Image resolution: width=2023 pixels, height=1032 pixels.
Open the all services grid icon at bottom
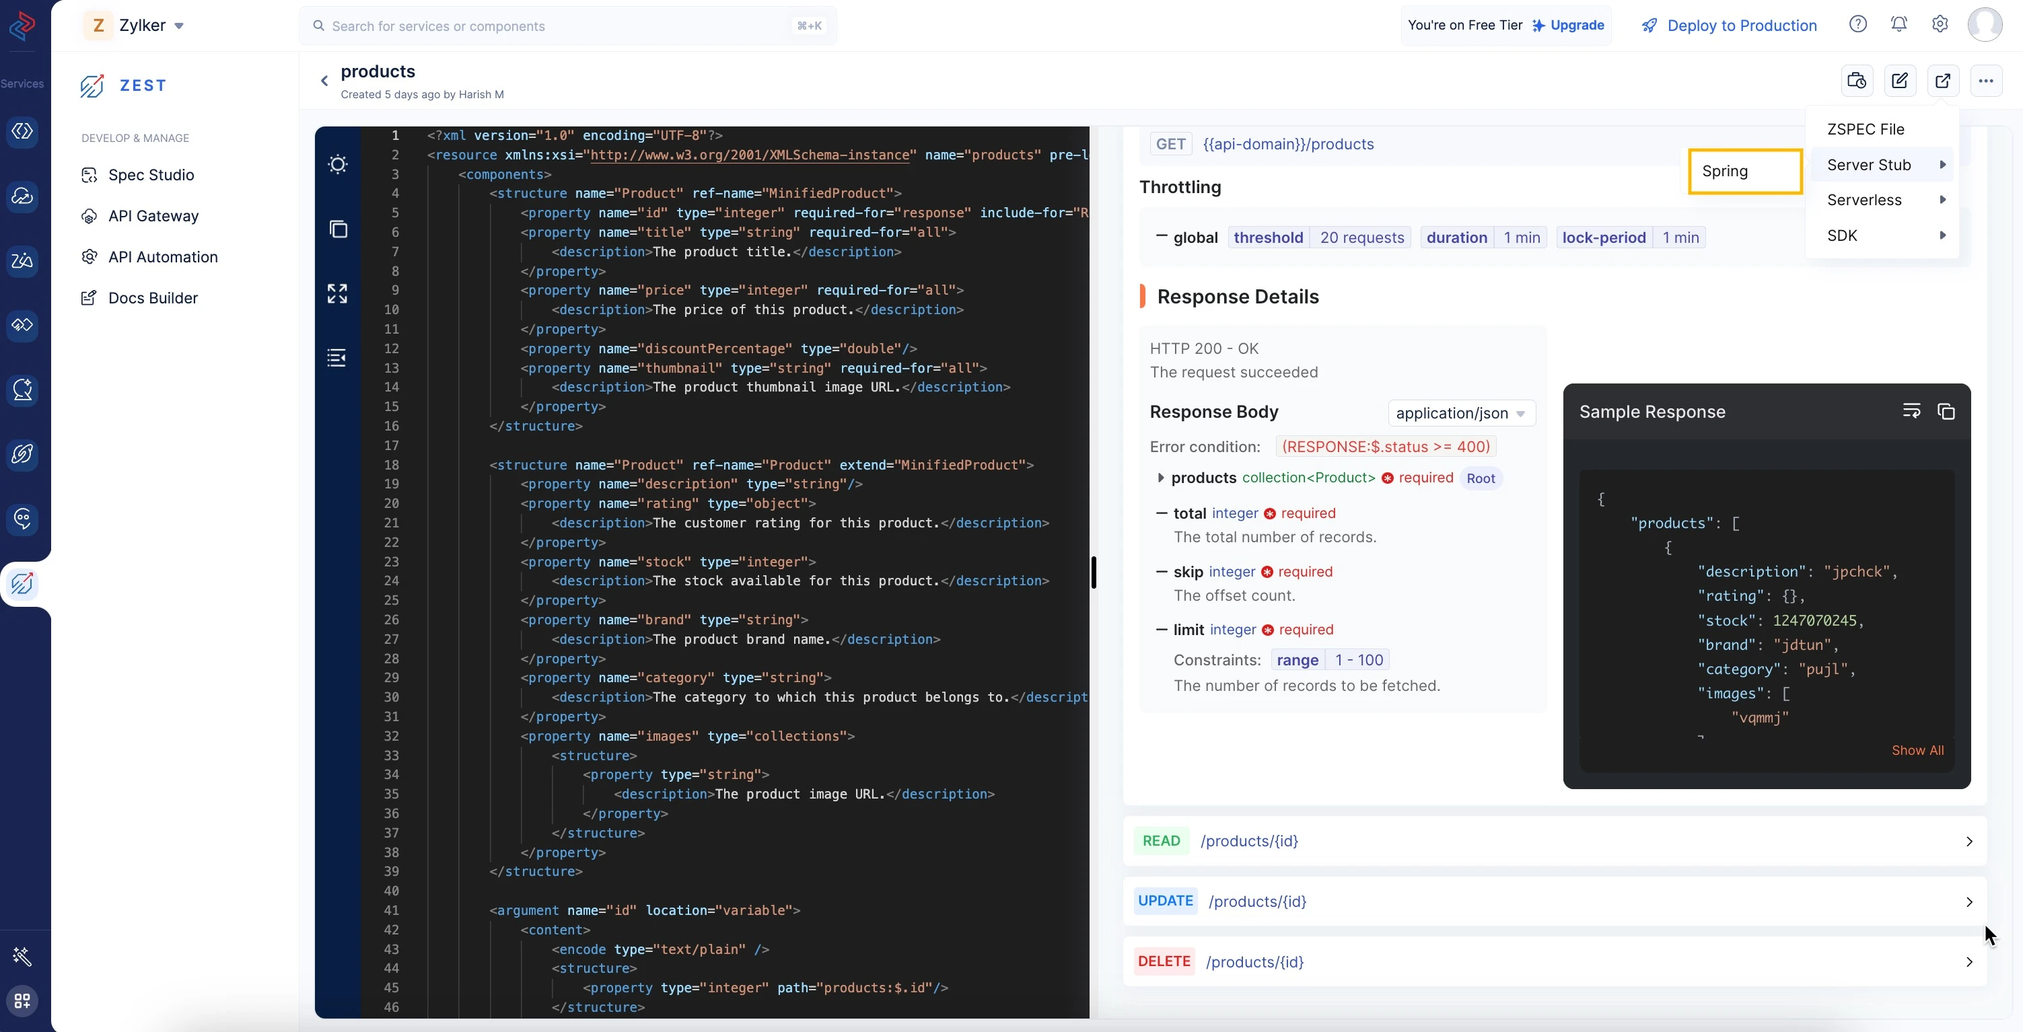22,1000
